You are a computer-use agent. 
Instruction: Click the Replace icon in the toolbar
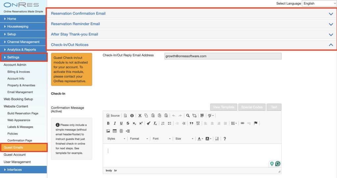pos(194,116)
